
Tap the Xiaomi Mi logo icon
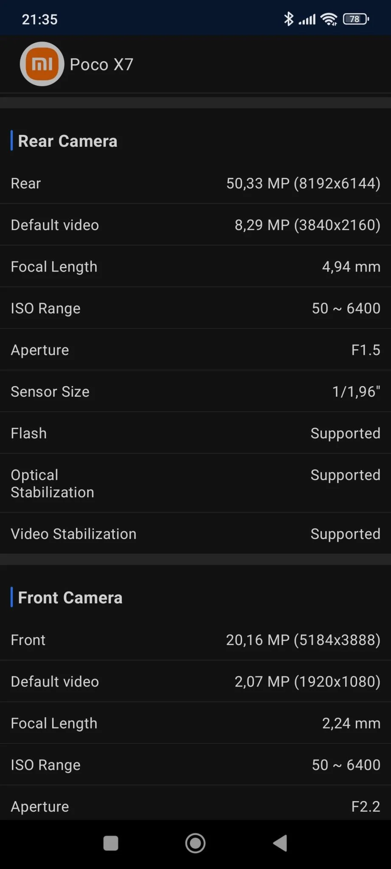coord(42,64)
